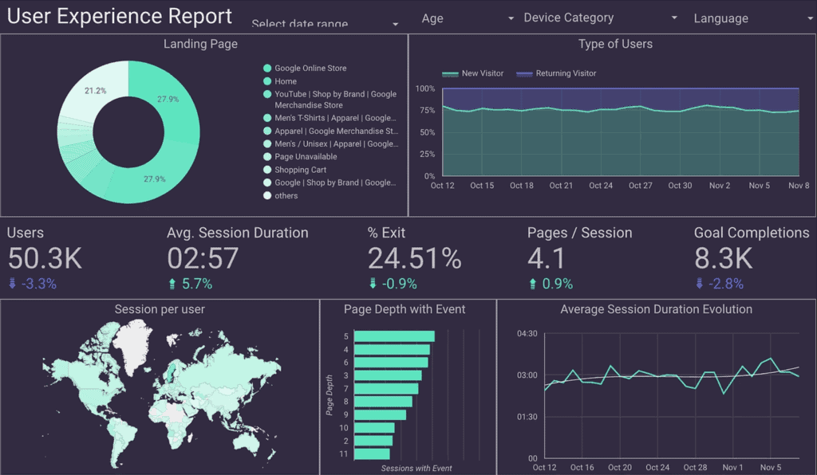Screen dimensions: 817x475
Task: Click the New Visitor legend marker
Action: click(x=450, y=74)
